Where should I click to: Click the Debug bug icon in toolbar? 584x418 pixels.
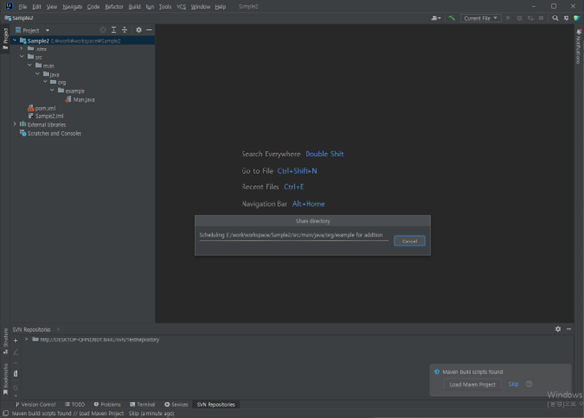[520, 18]
